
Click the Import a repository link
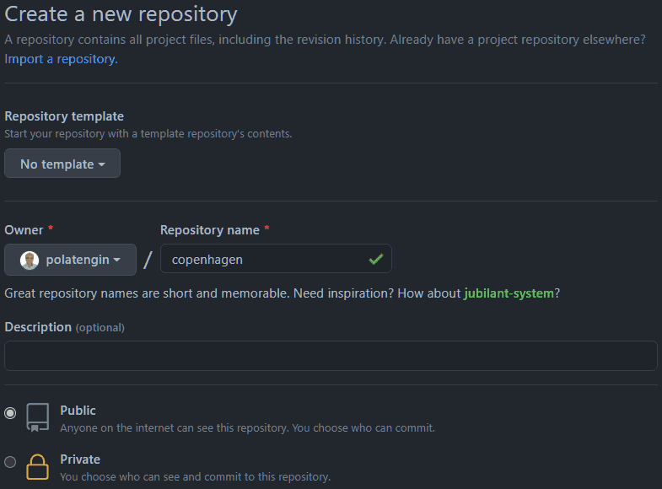(x=61, y=59)
